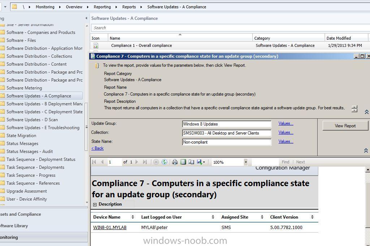Image resolution: width=370 pixels, height=246 pixels.
Task: Open Software Updates - B Deployment Management folder
Action: [44, 104]
